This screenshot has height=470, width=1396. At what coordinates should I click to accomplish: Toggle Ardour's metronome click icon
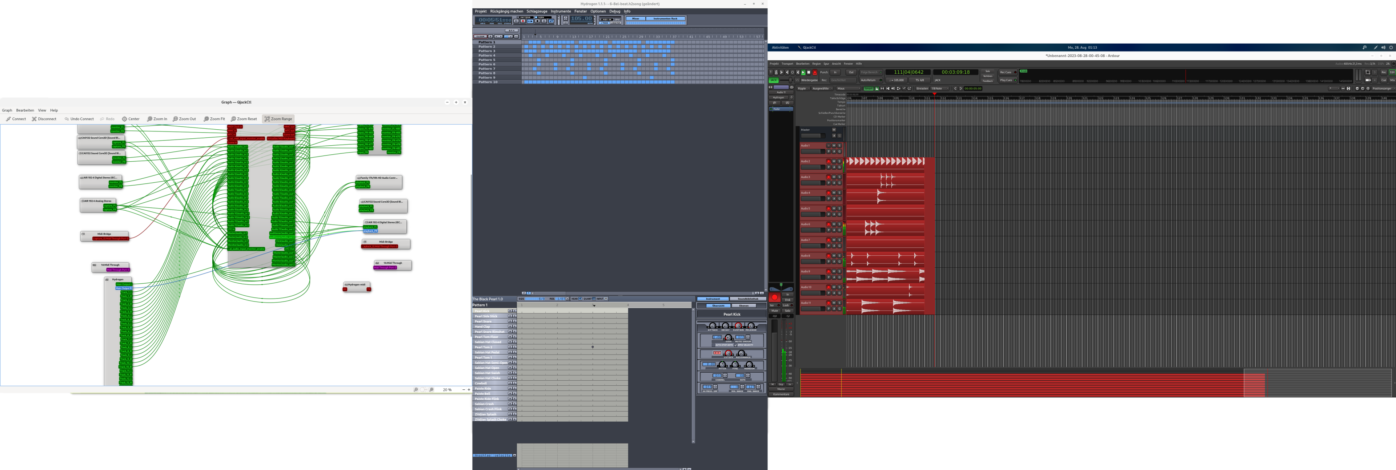776,73
